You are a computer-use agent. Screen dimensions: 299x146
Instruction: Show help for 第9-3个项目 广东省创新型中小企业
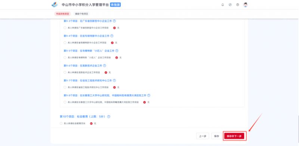(114, 21)
